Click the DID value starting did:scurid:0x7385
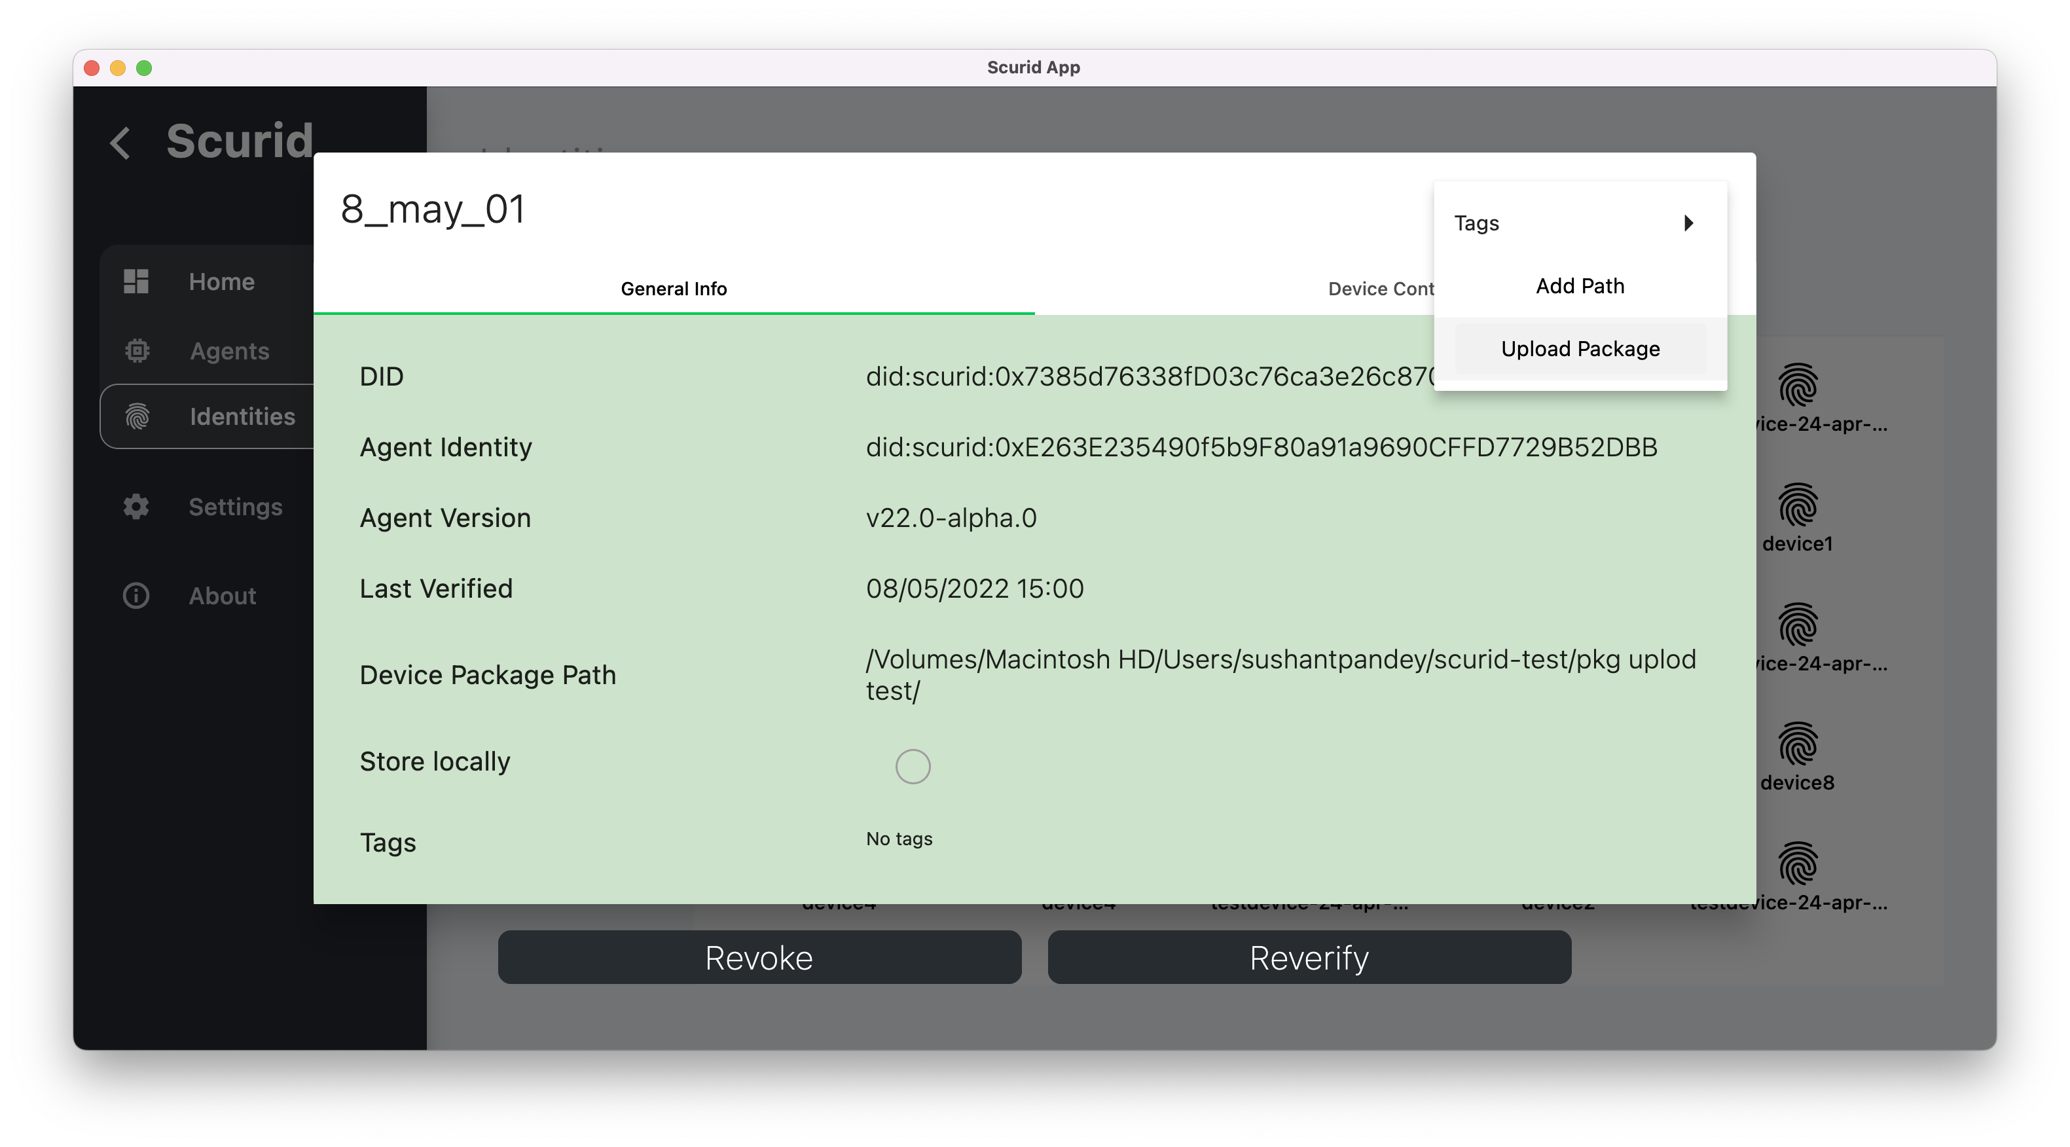The image size is (2070, 1147). click(1150, 376)
